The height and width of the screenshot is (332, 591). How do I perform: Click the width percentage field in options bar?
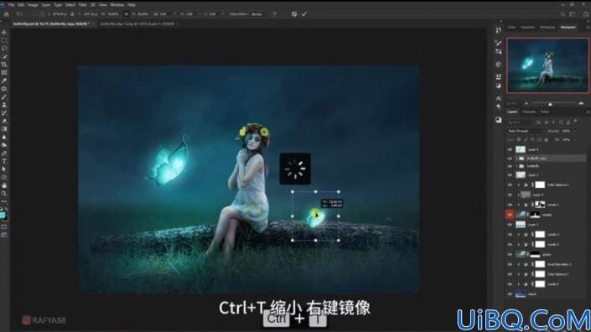(113, 14)
